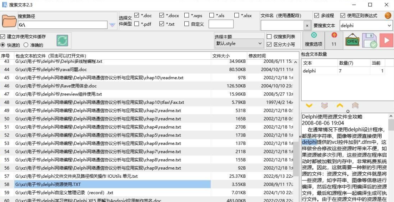Image resolution: width=394 pixels, height=202 pixels.
Task: Toggle the *.doc file type checkbox
Action: pyautogui.click(x=137, y=15)
